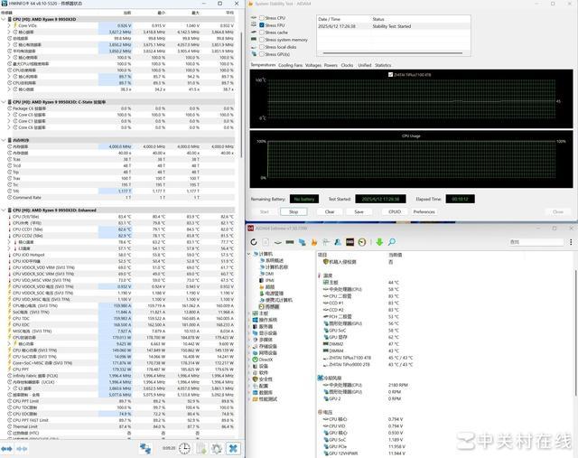Expand the Core C6 residency row

(9, 127)
